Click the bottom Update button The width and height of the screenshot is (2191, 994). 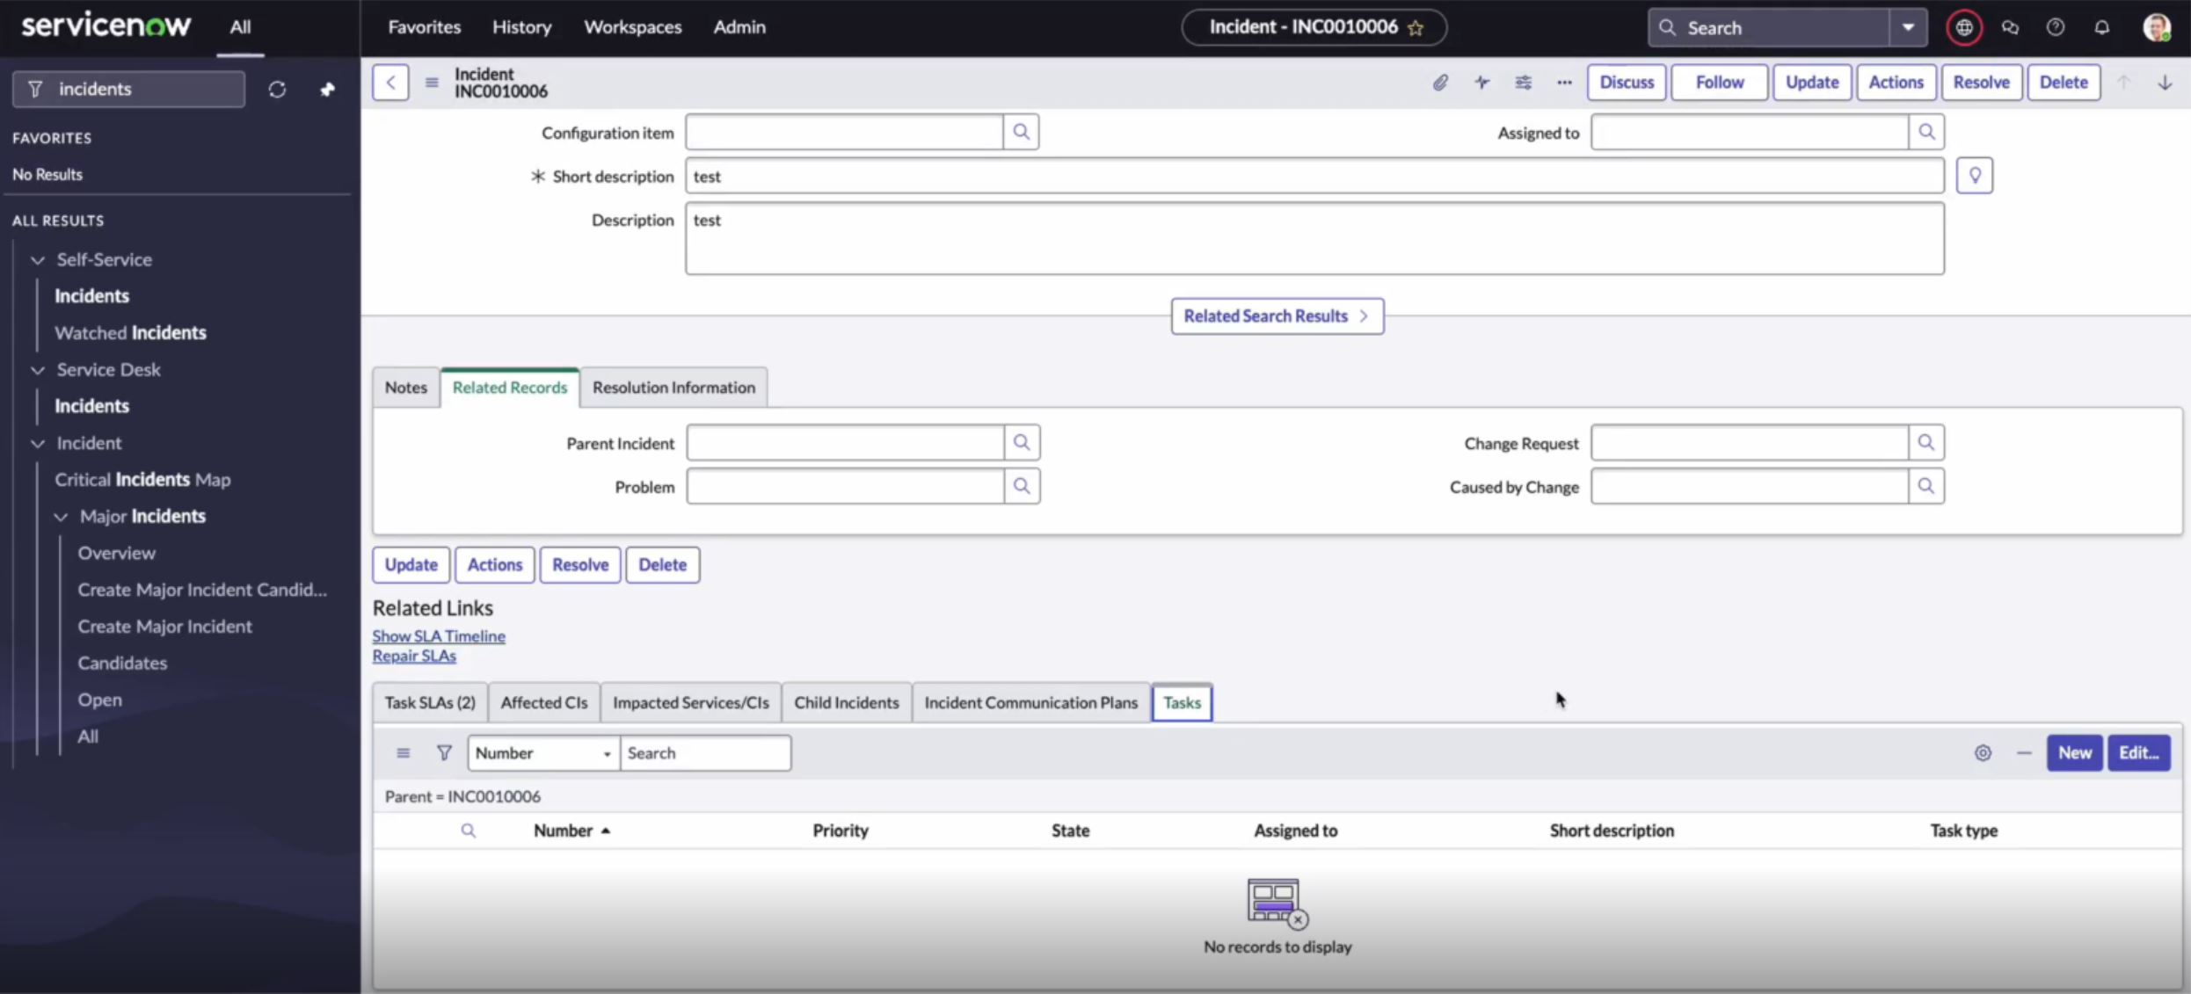click(x=411, y=565)
